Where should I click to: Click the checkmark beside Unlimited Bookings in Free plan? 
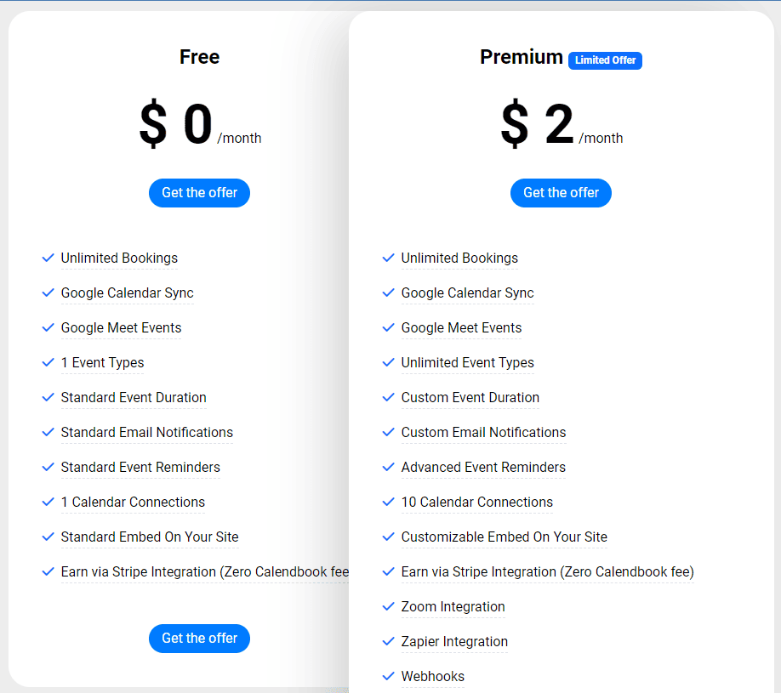(x=48, y=258)
